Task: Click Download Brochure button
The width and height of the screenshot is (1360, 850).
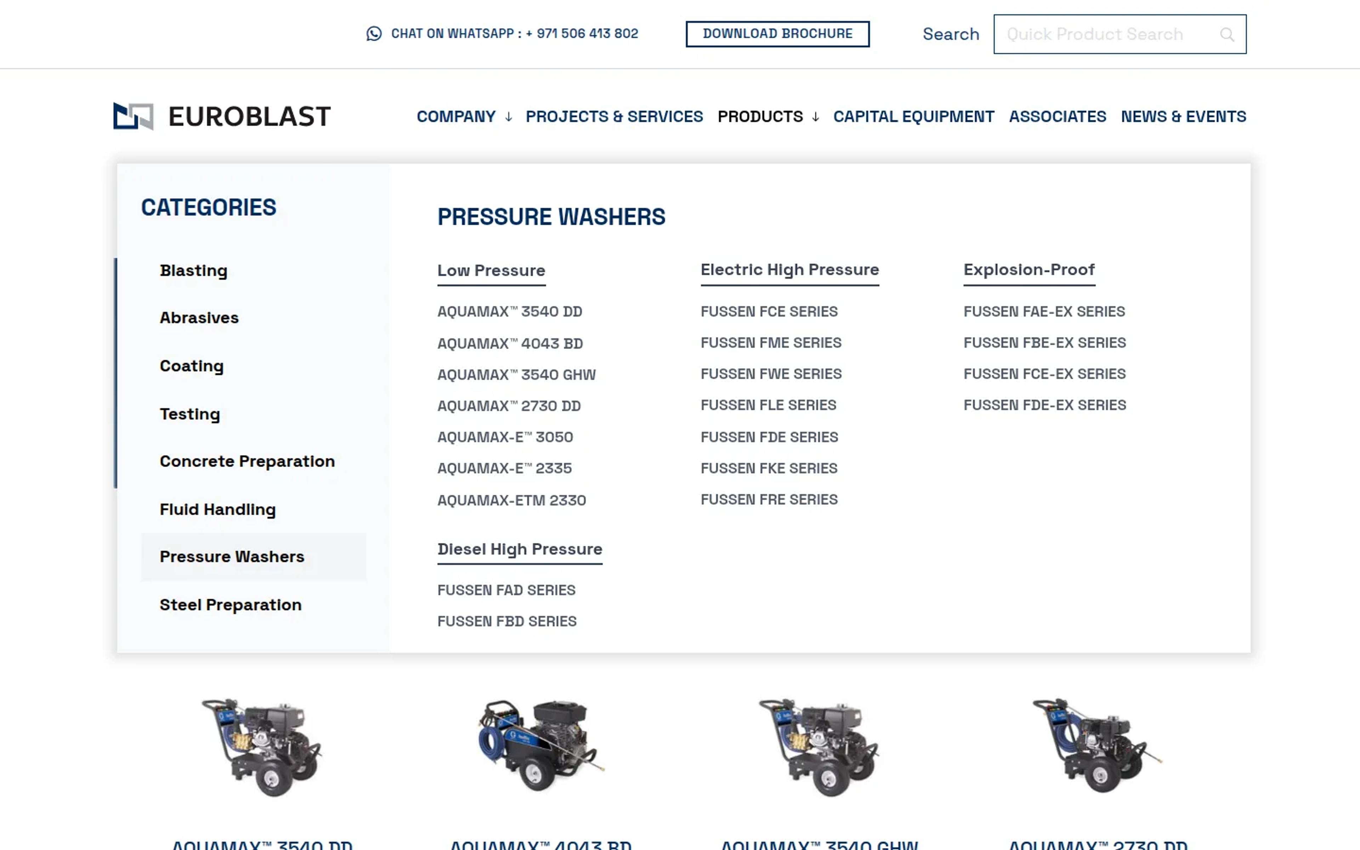Action: 777,34
